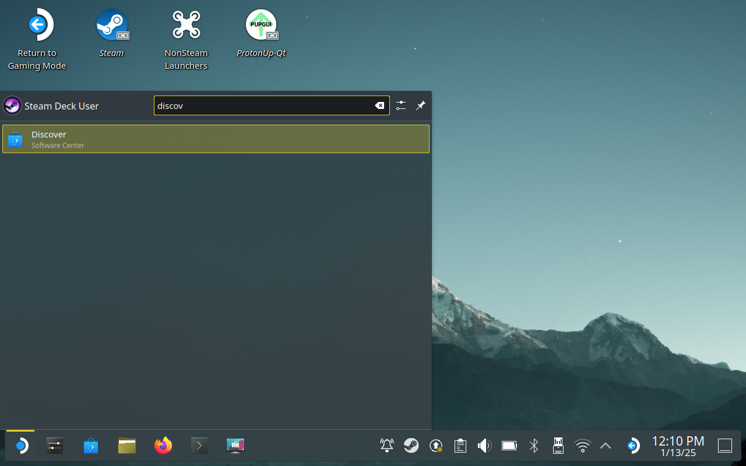Expand hidden system tray icons arrow
Viewport: 746px width, 466px height.
click(x=606, y=446)
